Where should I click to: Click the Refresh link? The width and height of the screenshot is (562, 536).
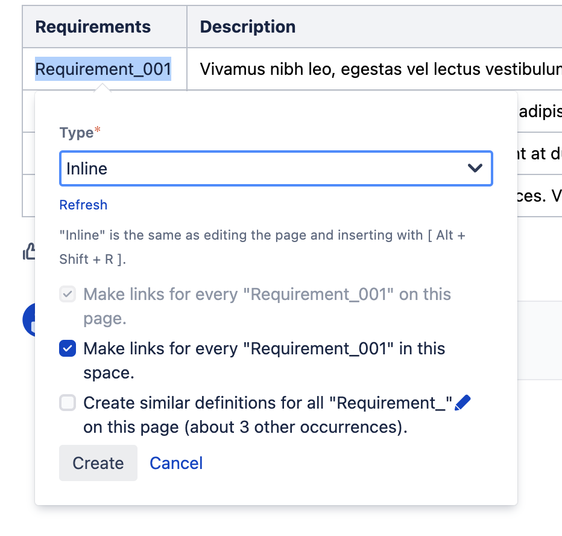83,205
